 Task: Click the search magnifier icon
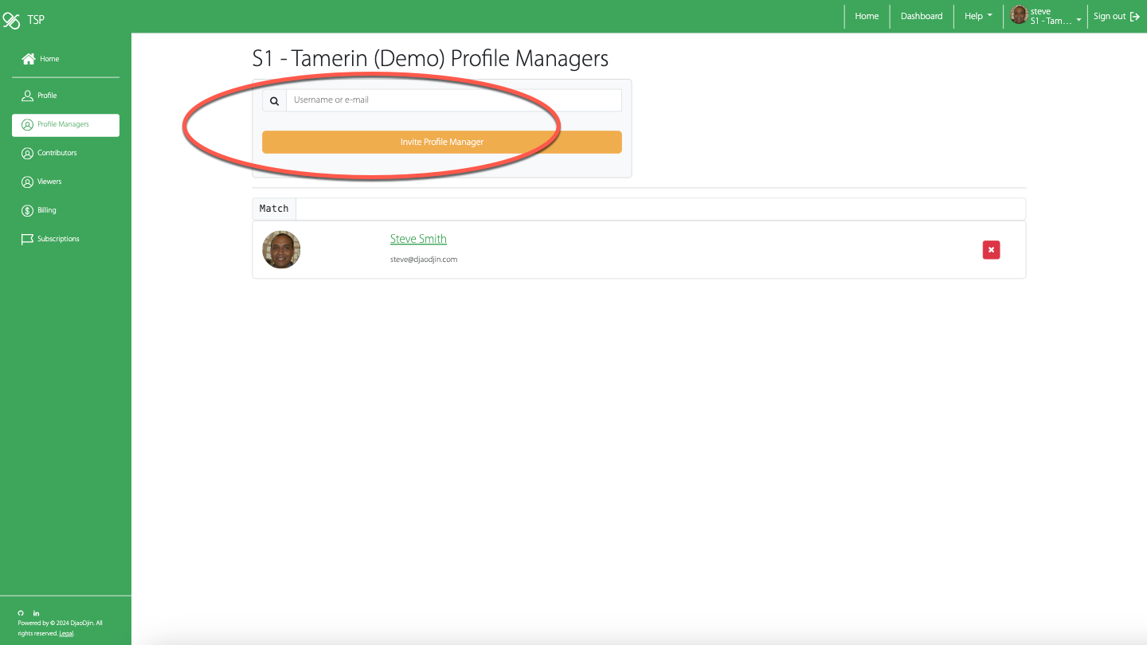[x=274, y=100]
